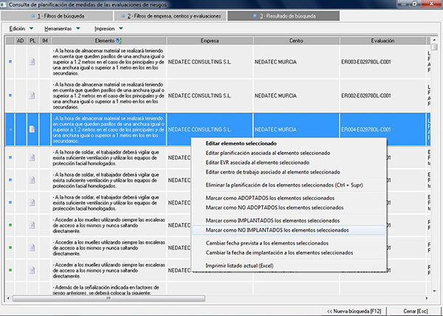Click blue status square in ER002 row
Image resolution: width=443 pixels, height=316 pixels.
10,95
